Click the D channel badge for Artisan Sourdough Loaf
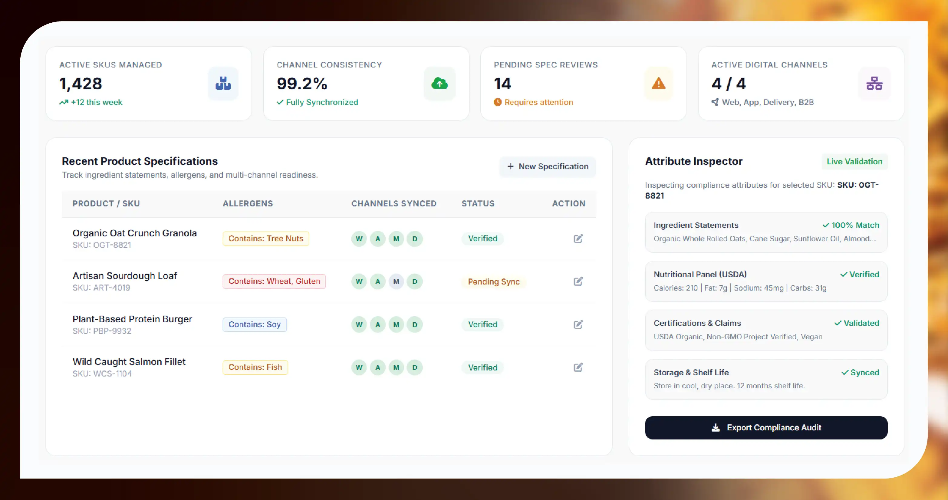 tap(415, 281)
